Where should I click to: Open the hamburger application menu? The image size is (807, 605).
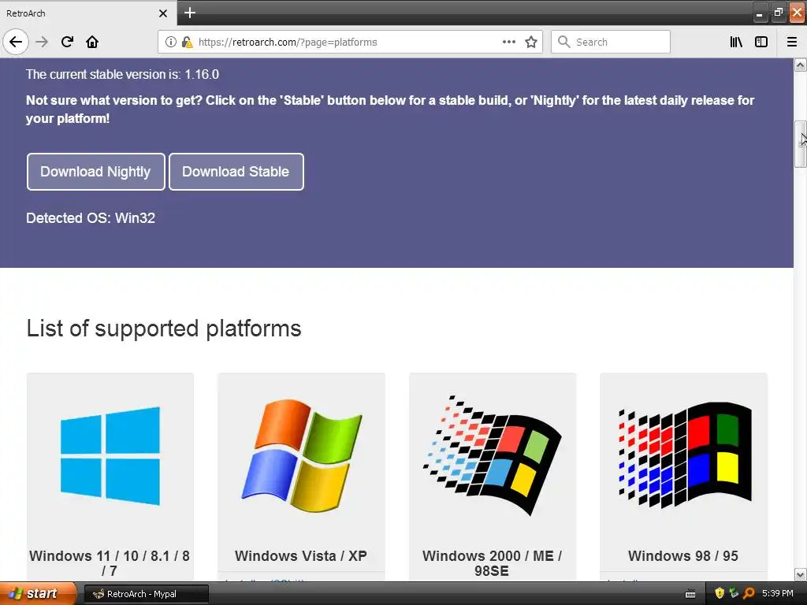pyautogui.click(x=792, y=42)
